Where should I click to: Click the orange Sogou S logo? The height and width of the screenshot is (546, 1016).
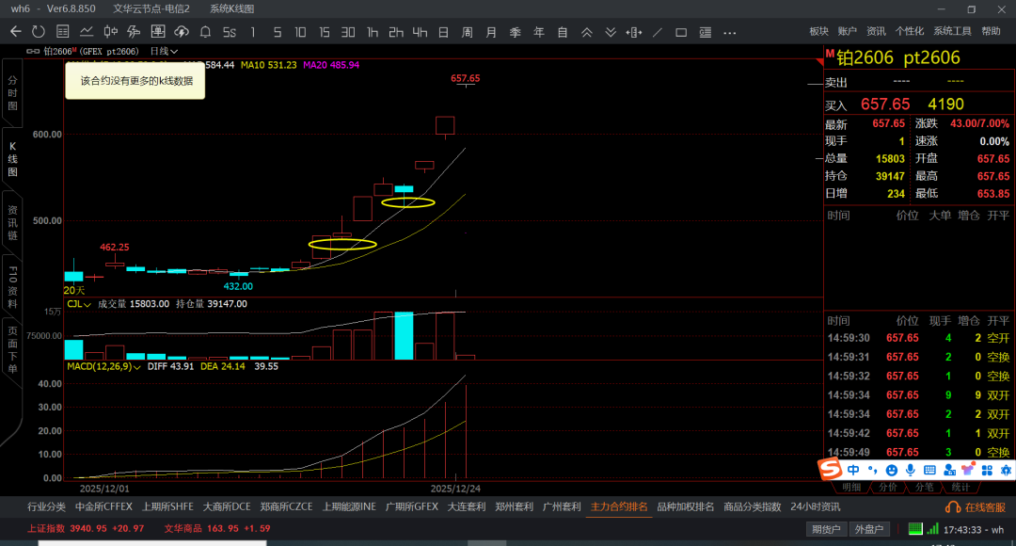tap(830, 468)
